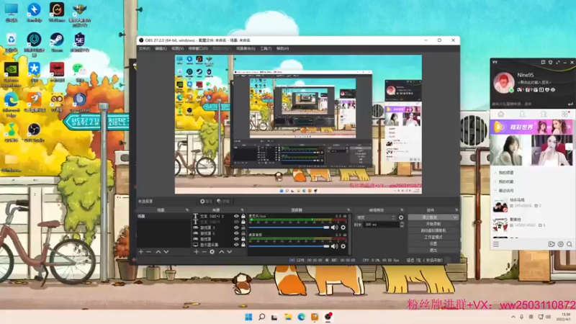Open 编辑(E) menu in OBS

(161, 48)
